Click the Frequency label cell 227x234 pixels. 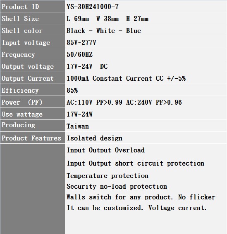tap(33, 54)
